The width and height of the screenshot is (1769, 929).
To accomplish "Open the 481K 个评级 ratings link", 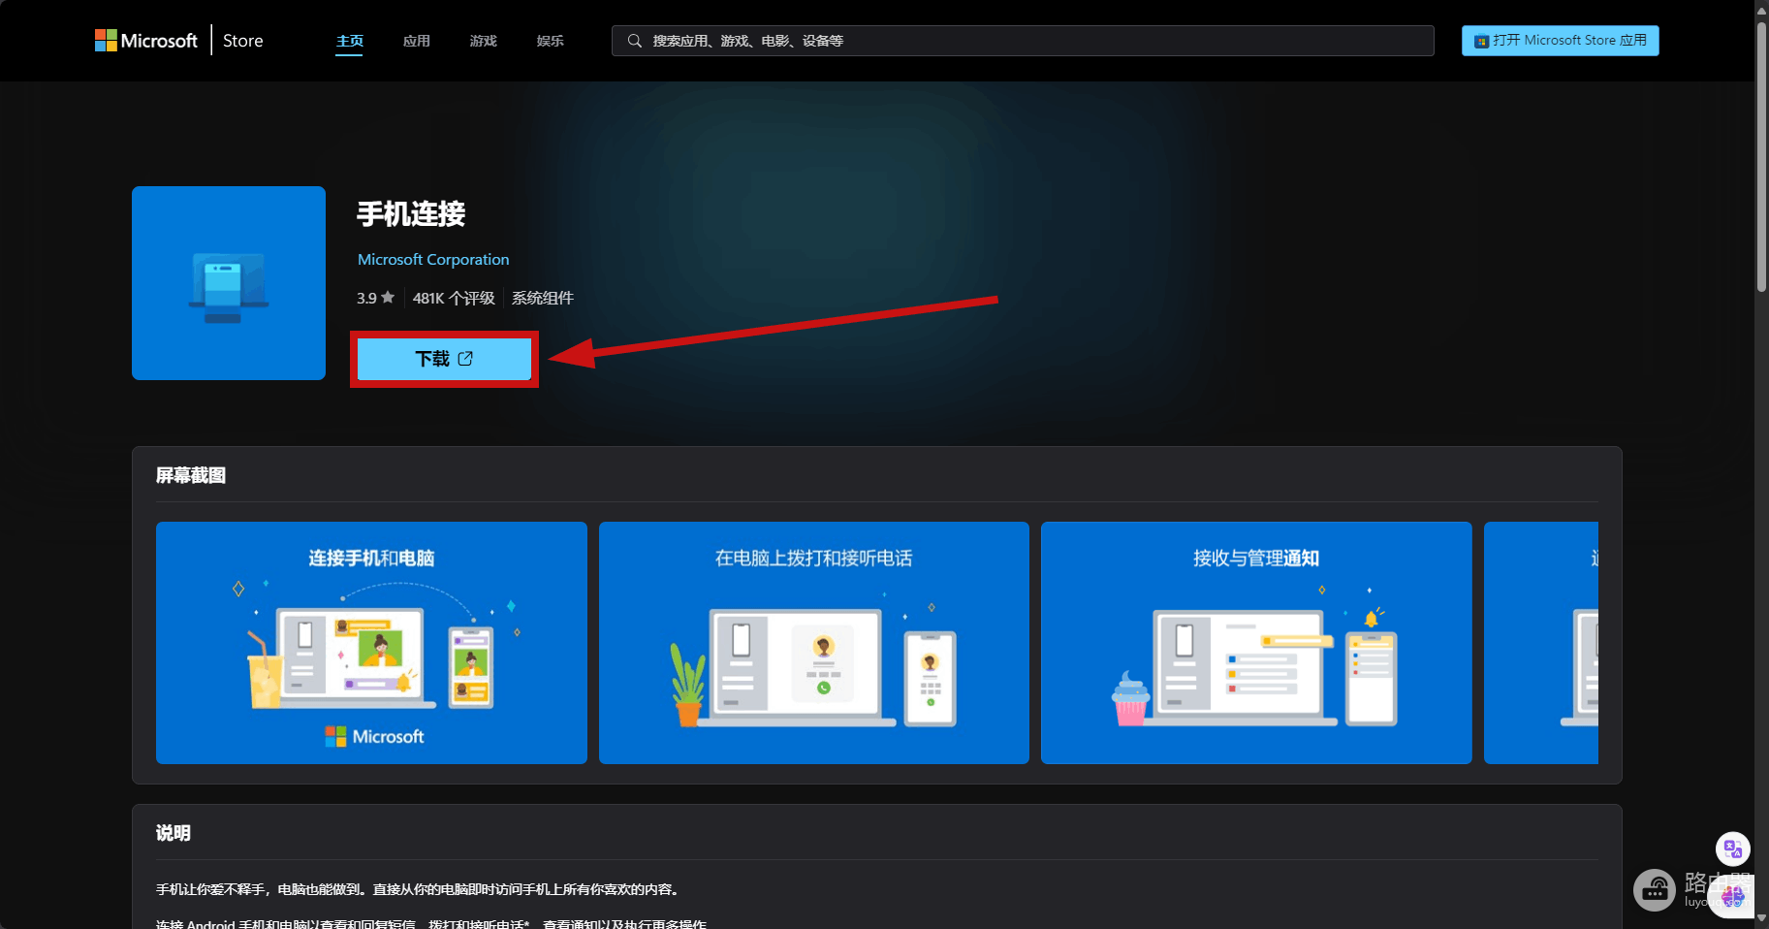I will [x=454, y=298].
